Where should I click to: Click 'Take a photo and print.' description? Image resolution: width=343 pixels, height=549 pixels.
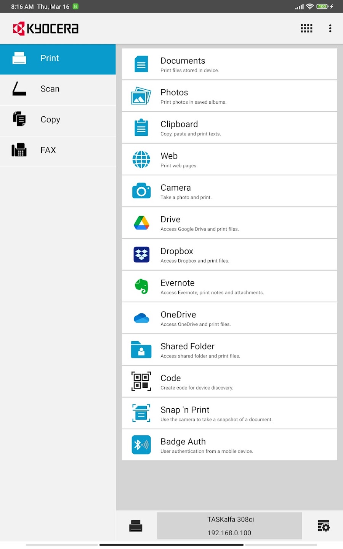(186, 197)
